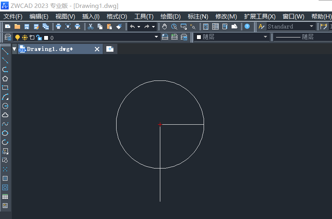
Task: Paste from clipboard
Action: (109, 26)
